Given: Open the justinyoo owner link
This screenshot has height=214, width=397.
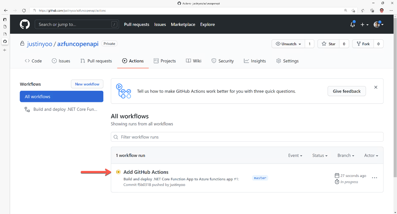Looking at the screenshot, I should pyautogui.click(x=40, y=44).
